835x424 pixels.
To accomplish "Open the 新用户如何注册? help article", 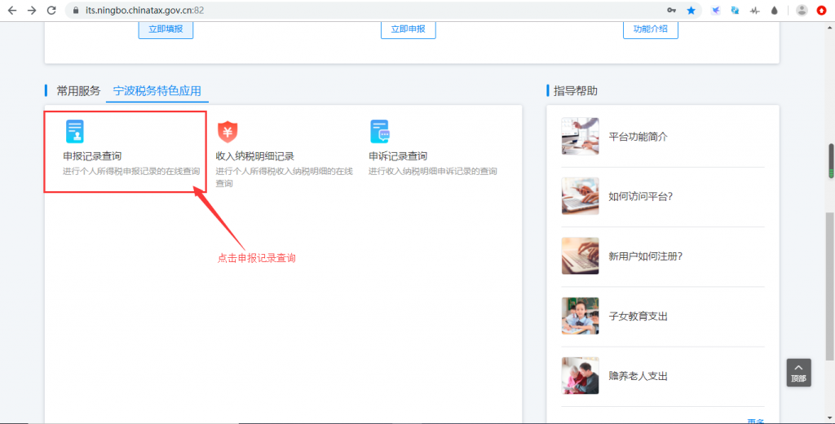I will click(646, 256).
